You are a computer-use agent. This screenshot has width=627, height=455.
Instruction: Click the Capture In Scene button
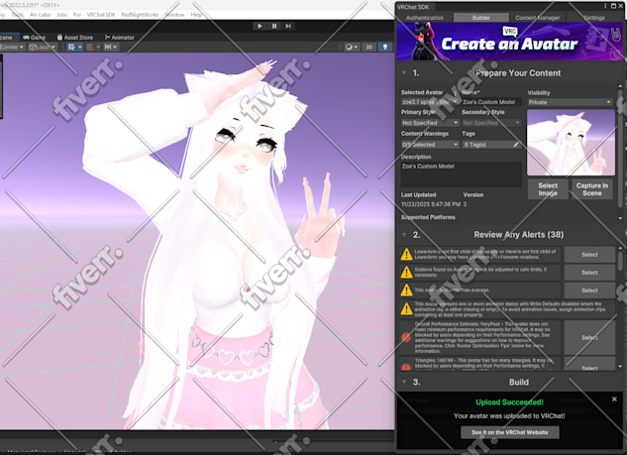pos(592,189)
